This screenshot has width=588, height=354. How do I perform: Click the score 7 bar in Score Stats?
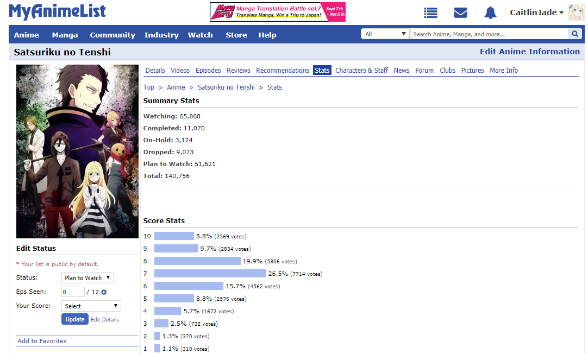(x=210, y=274)
